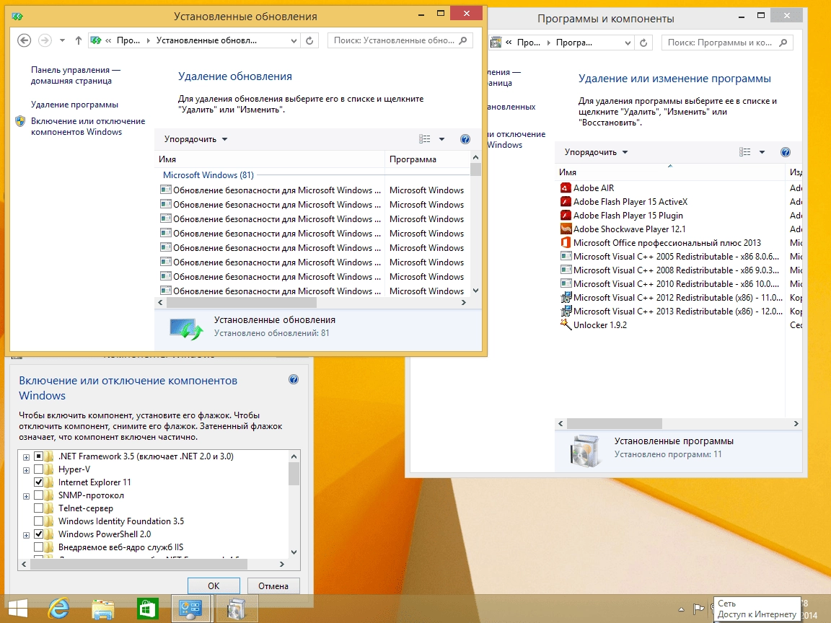Screen dimensions: 831x623
Task: Open view options arrow in programs window
Action: click(762, 152)
